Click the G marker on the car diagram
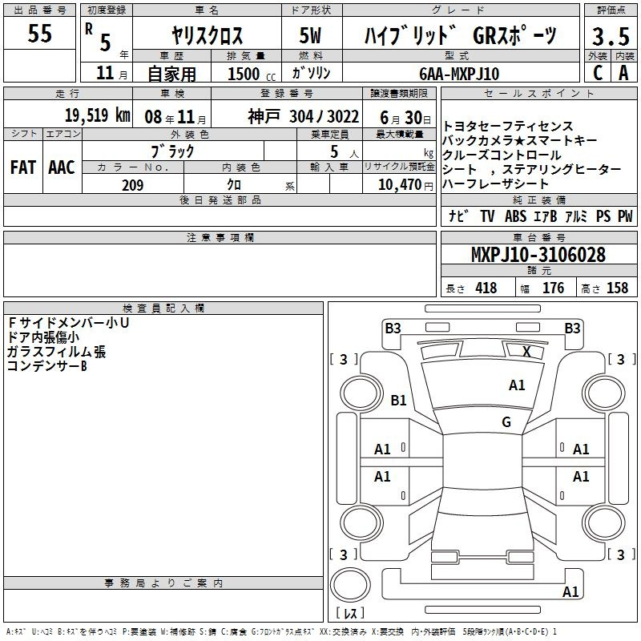The height and width of the screenshot is (641, 641). [506, 422]
